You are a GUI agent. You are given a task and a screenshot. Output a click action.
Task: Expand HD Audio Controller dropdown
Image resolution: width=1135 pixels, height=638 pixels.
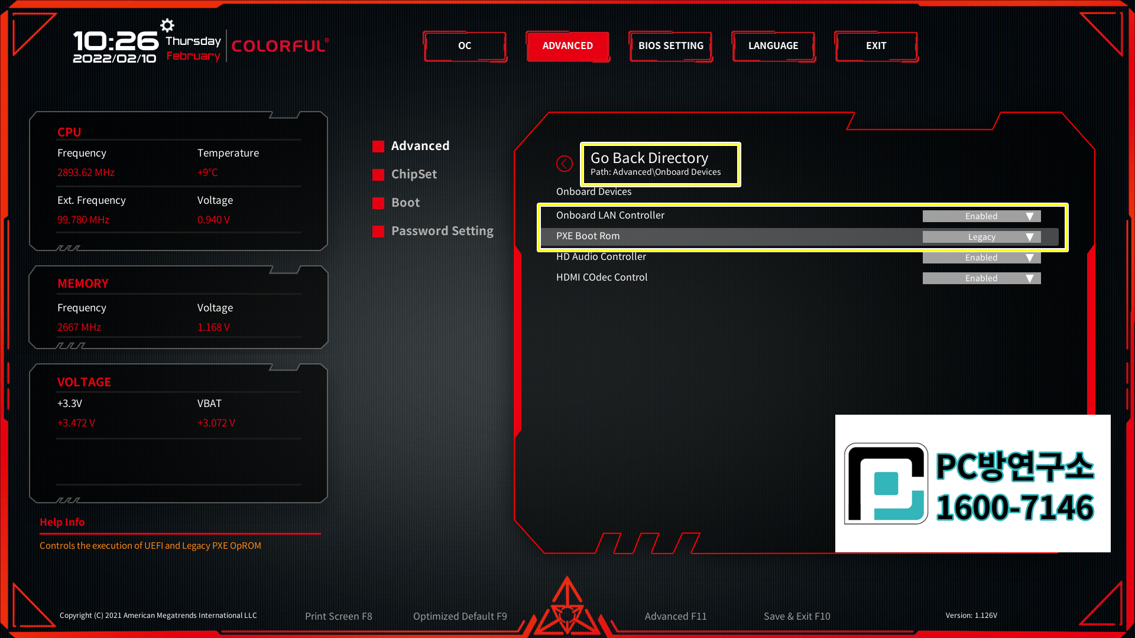[x=981, y=258]
